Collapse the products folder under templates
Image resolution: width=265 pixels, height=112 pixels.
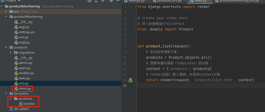click(11, 98)
